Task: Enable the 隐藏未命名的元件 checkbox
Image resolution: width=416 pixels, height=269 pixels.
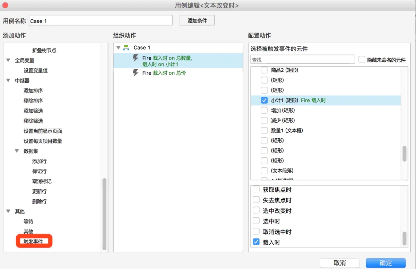Action: (362, 59)
